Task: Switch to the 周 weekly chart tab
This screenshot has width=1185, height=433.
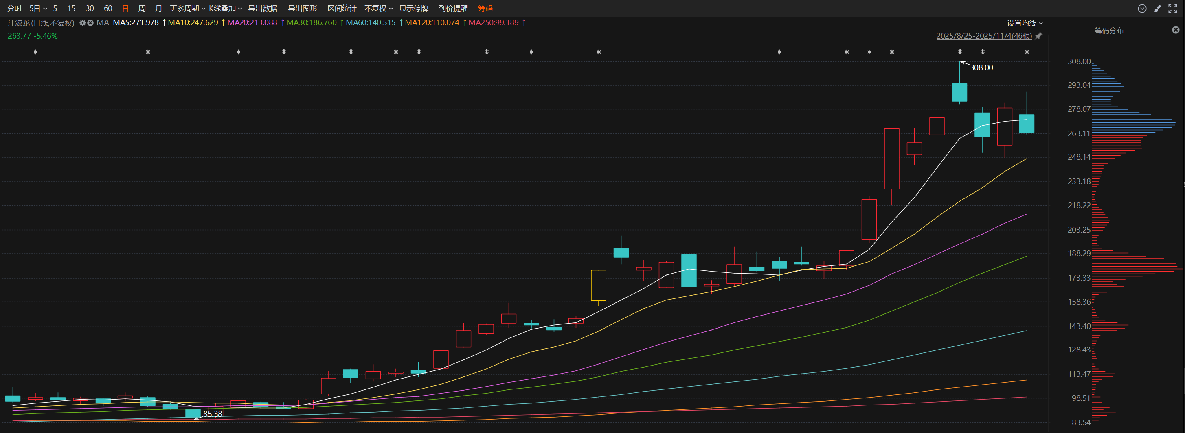Action: click(x=141, y=8)
